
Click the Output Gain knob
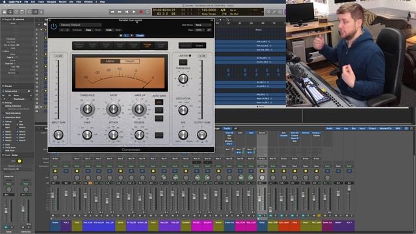(x=202, y=135)
